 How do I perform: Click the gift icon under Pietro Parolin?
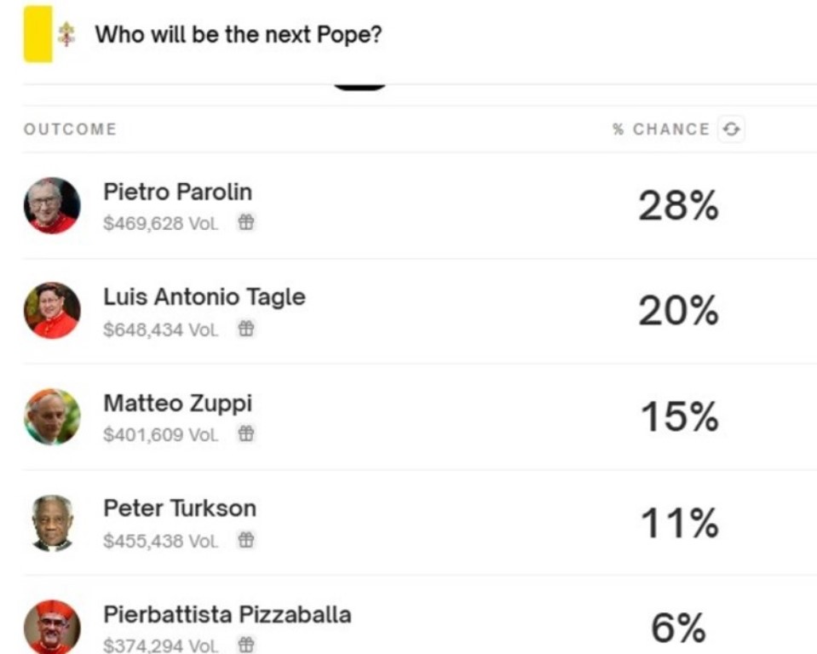click(x=245, y=223)
